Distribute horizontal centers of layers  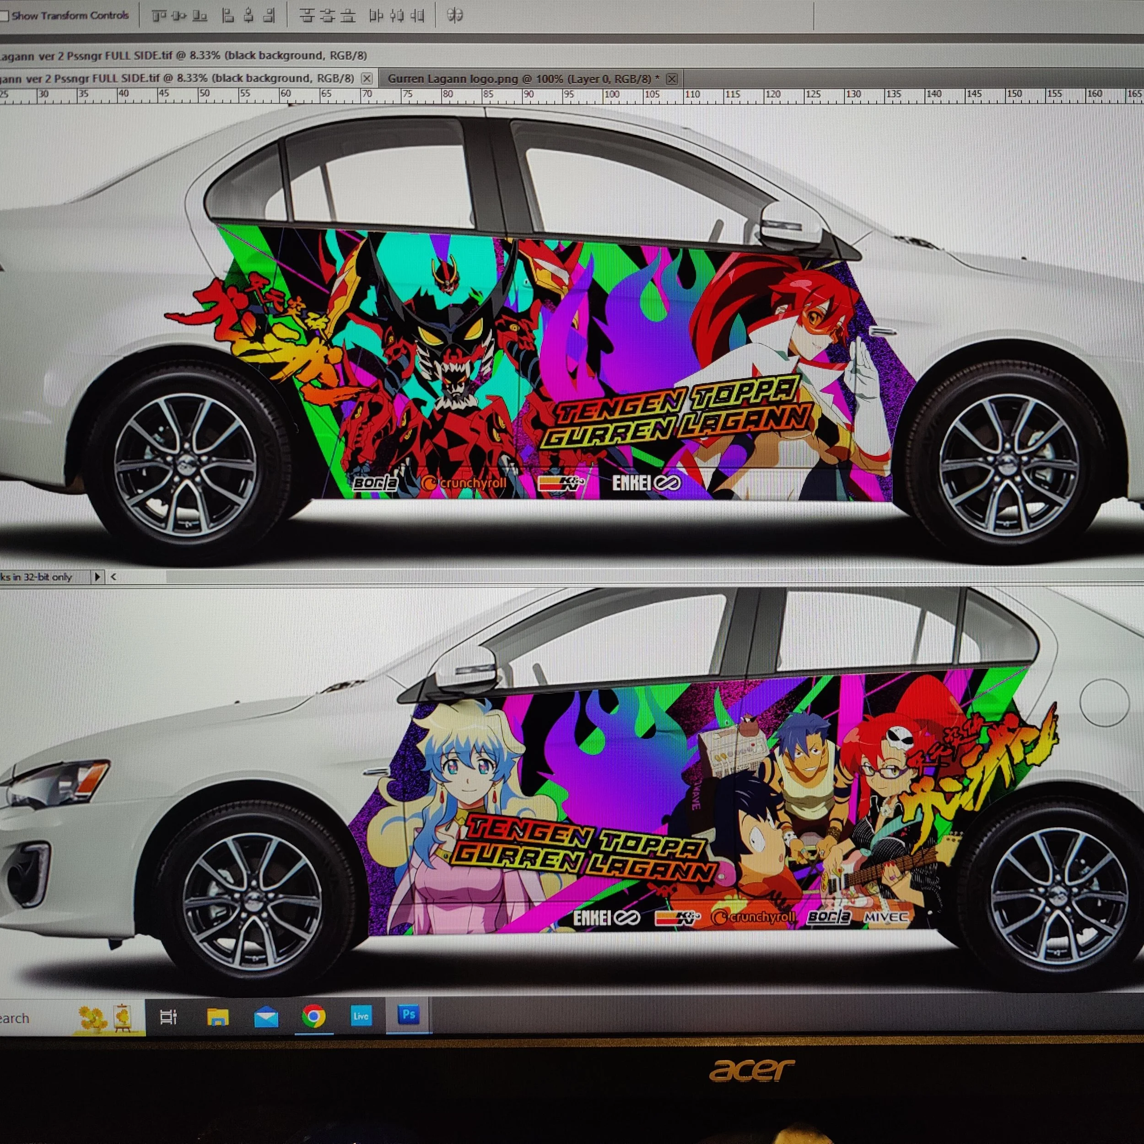point(397,16)
